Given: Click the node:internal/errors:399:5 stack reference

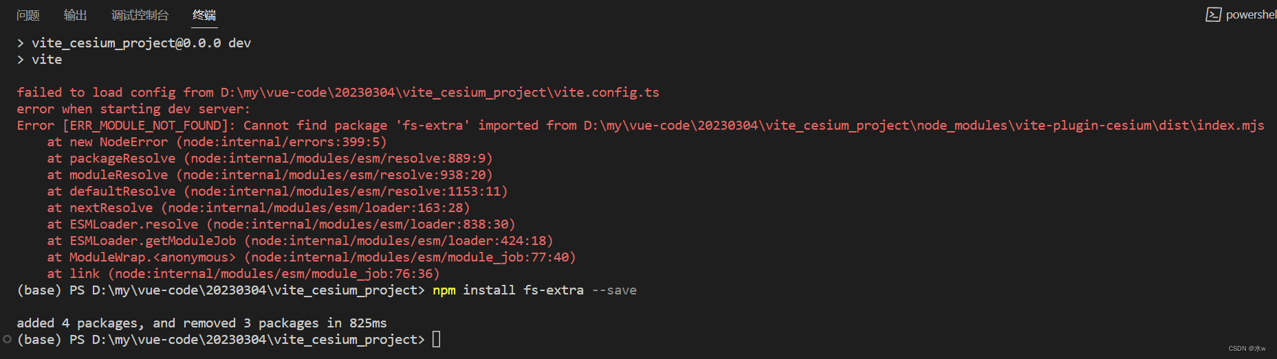Looking at the screenshot, I should pos(282,142).
